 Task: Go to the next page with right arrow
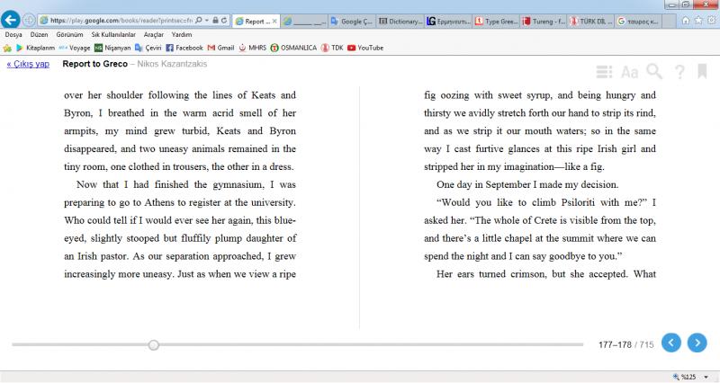point(697,343)
